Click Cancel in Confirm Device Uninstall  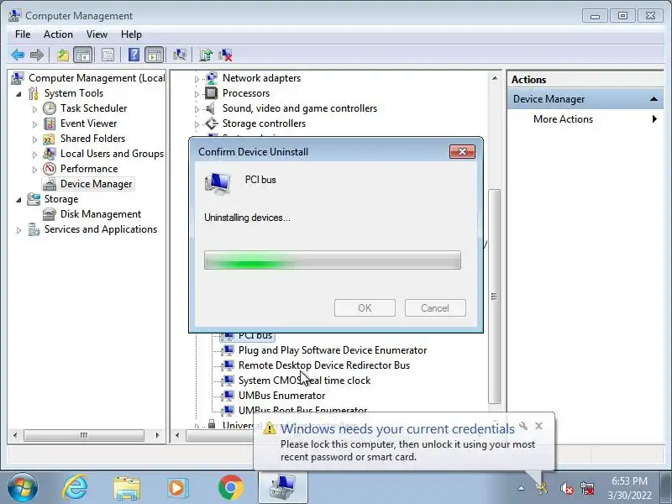(x=435, y=308)
